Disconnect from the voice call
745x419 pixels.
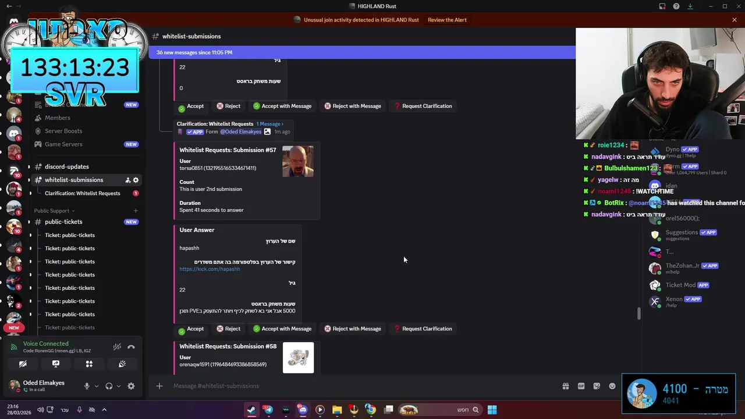coord(131,347)
